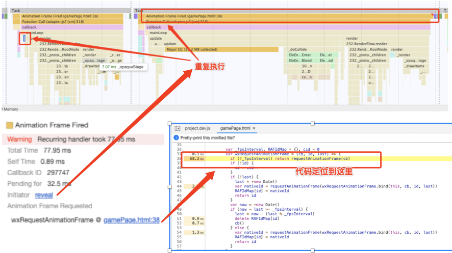Select the 2...D flame bar under _doCollide

pos(306,72)
